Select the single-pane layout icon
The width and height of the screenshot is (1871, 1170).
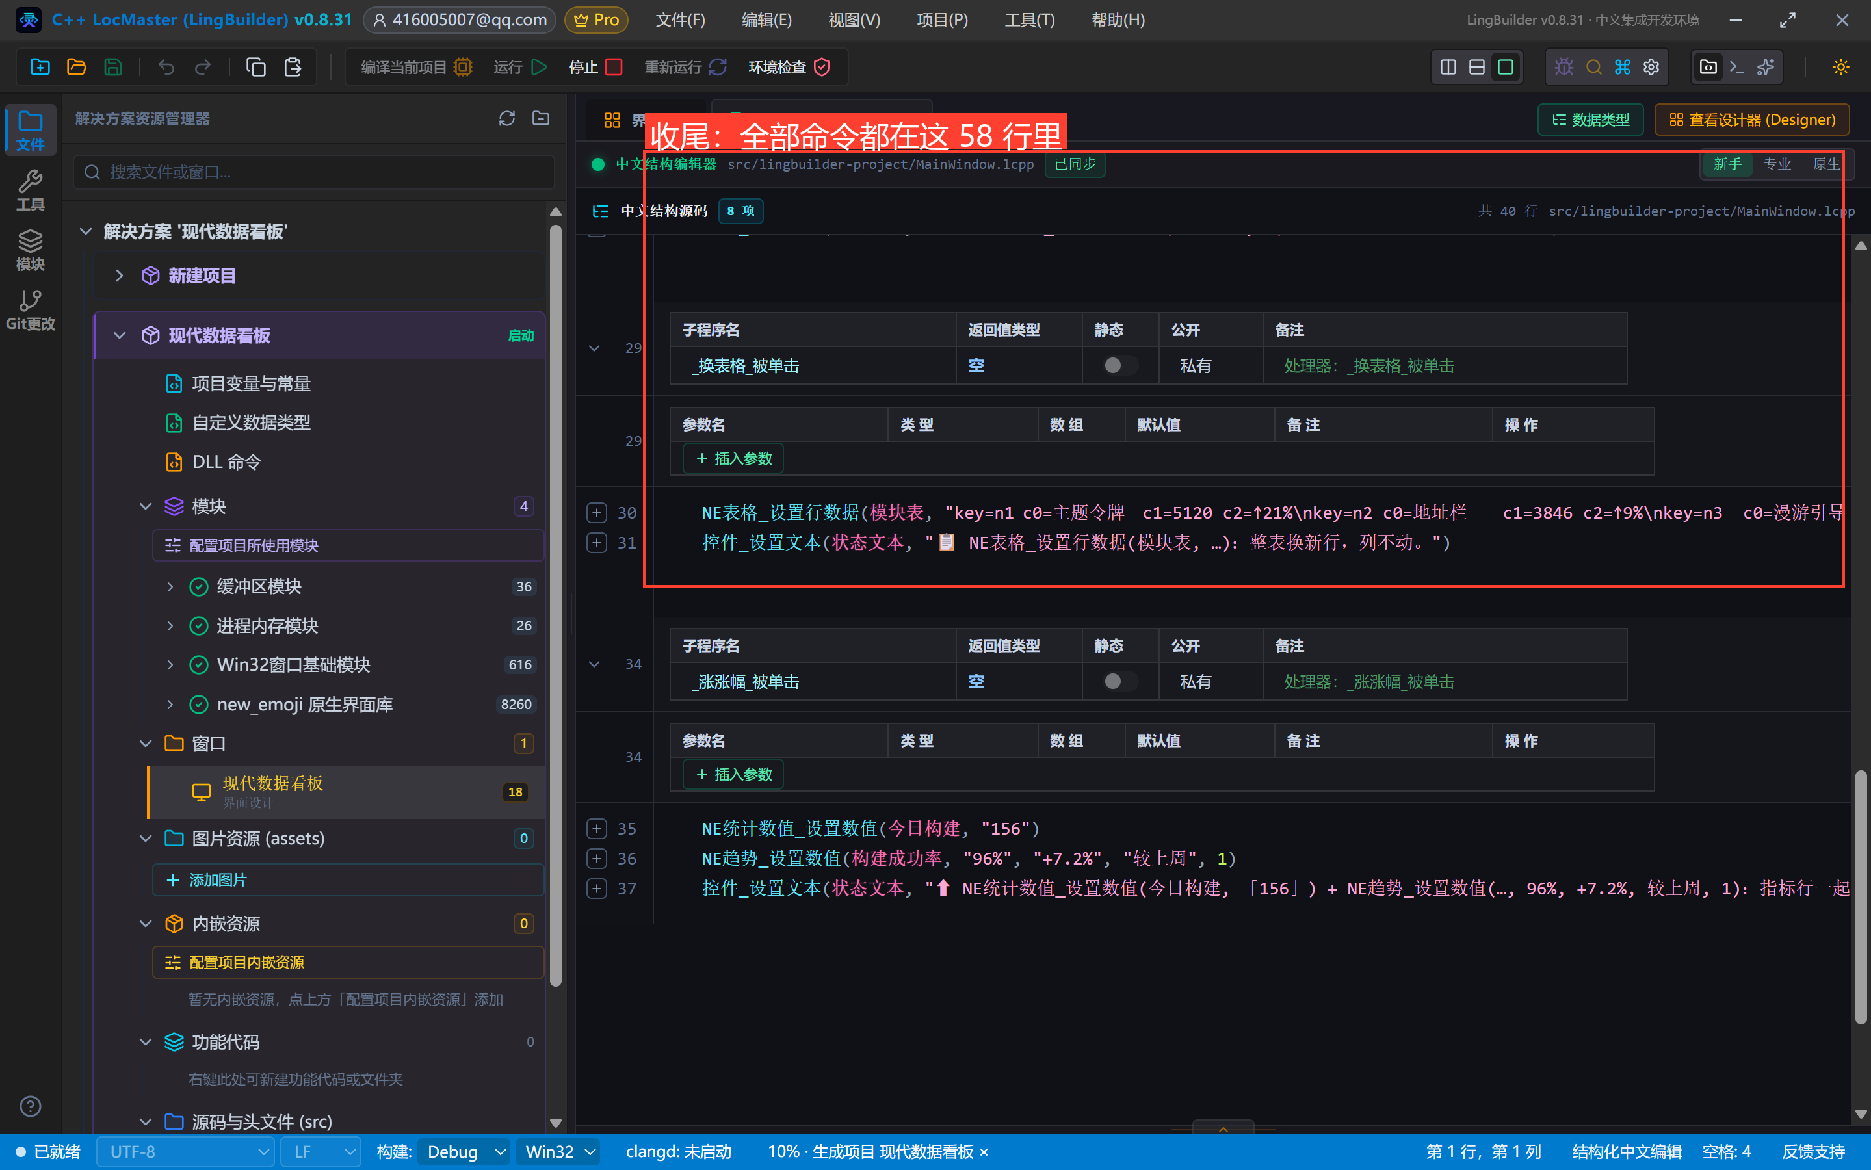tap(1505, 68)
